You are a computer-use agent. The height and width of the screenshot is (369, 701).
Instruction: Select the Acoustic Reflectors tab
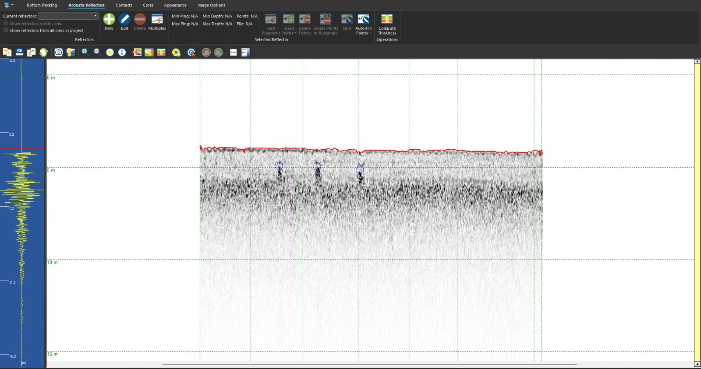click(86, 5)
